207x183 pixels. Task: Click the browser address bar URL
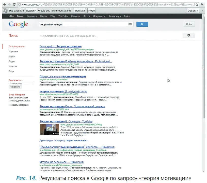[108, 5]
